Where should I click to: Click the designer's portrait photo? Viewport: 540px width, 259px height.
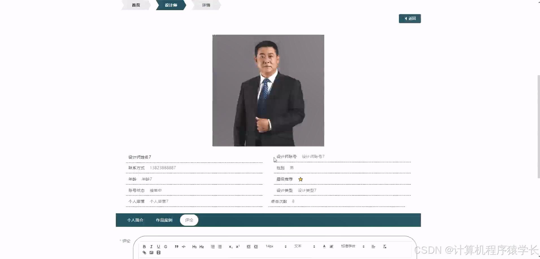tap(268, 90)
